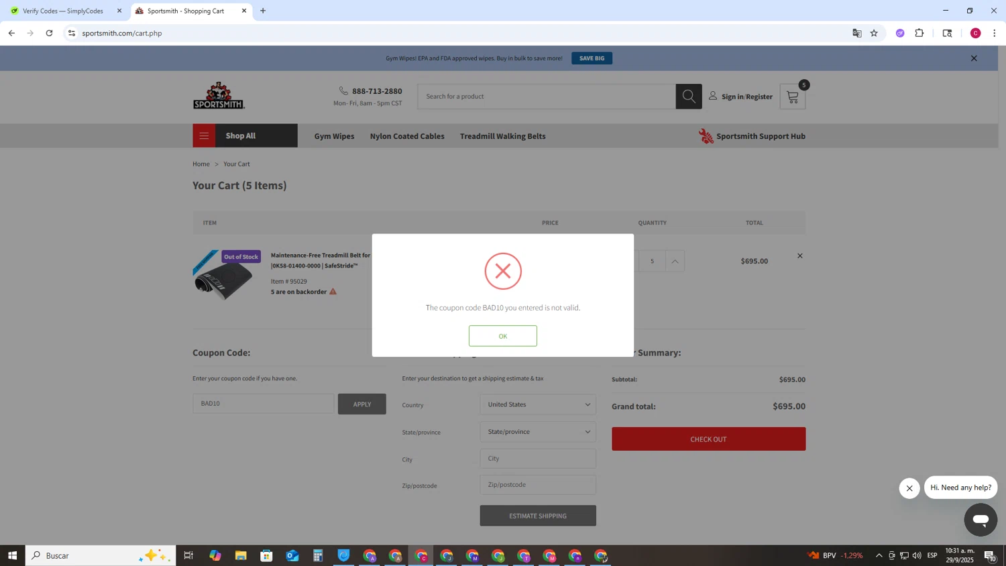
Task: Close the SimplyCodes browser tab
Action: 119,11
